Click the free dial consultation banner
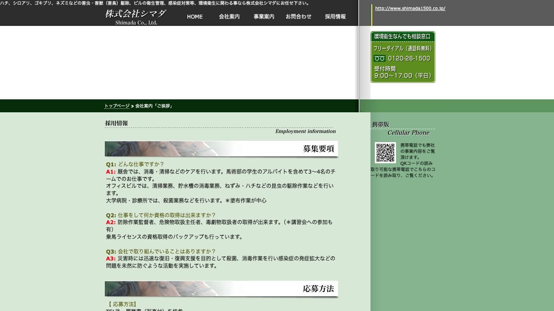 tap(403, 57)
